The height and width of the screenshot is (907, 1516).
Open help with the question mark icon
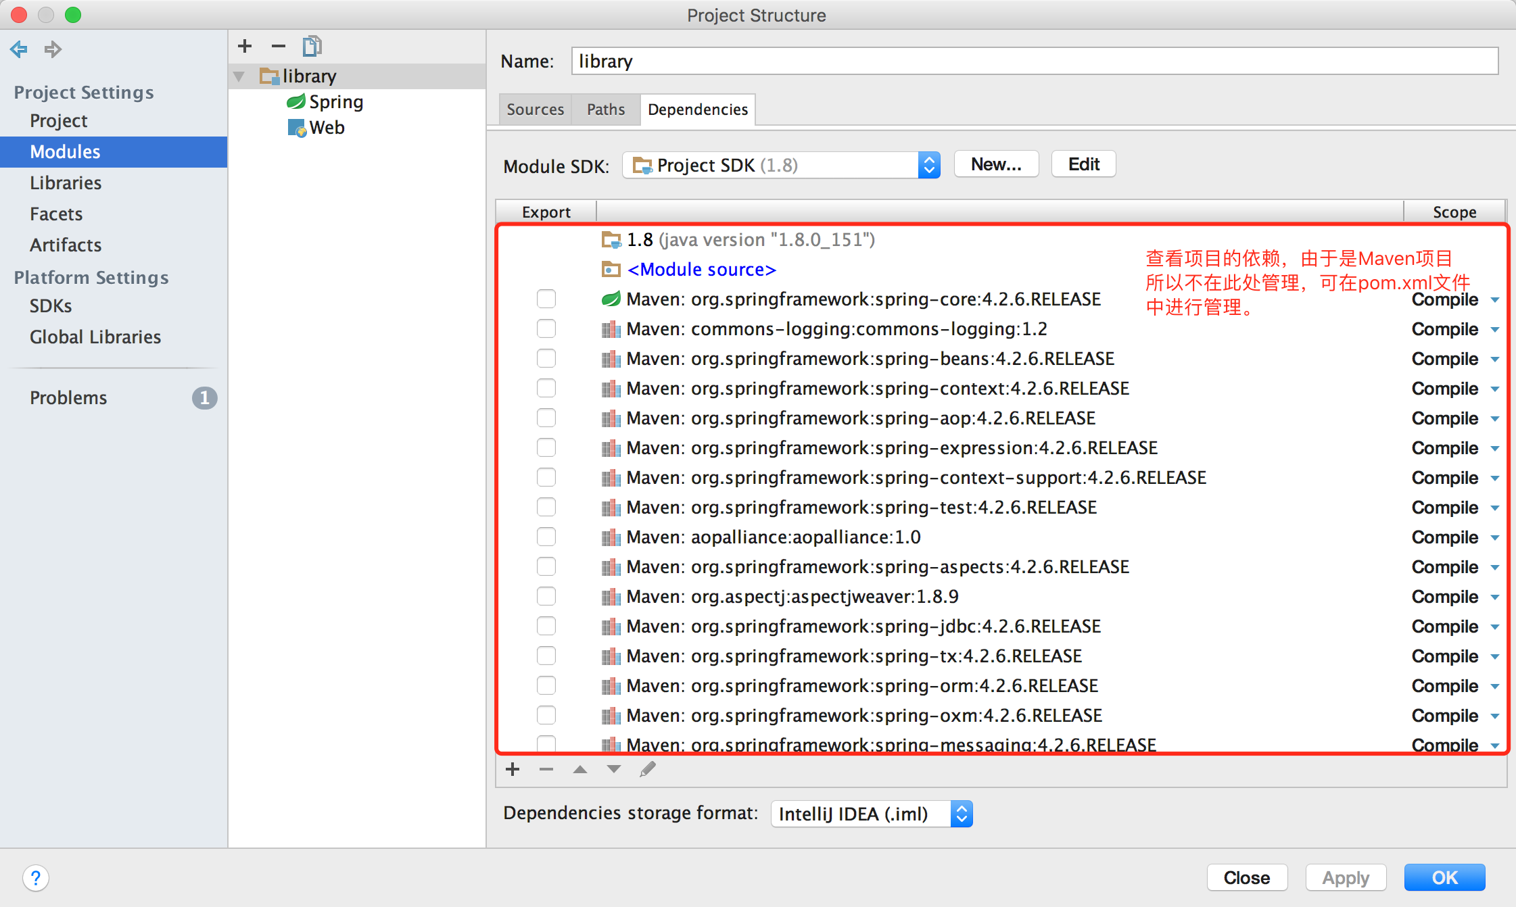point(36,878)
